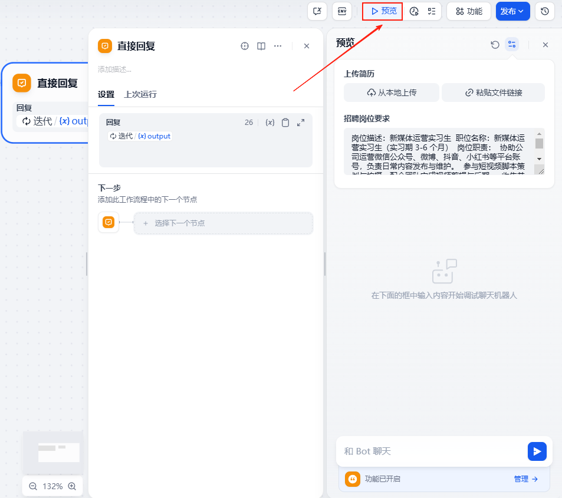Locate node with the crosshair icon

tap(245, 46)
